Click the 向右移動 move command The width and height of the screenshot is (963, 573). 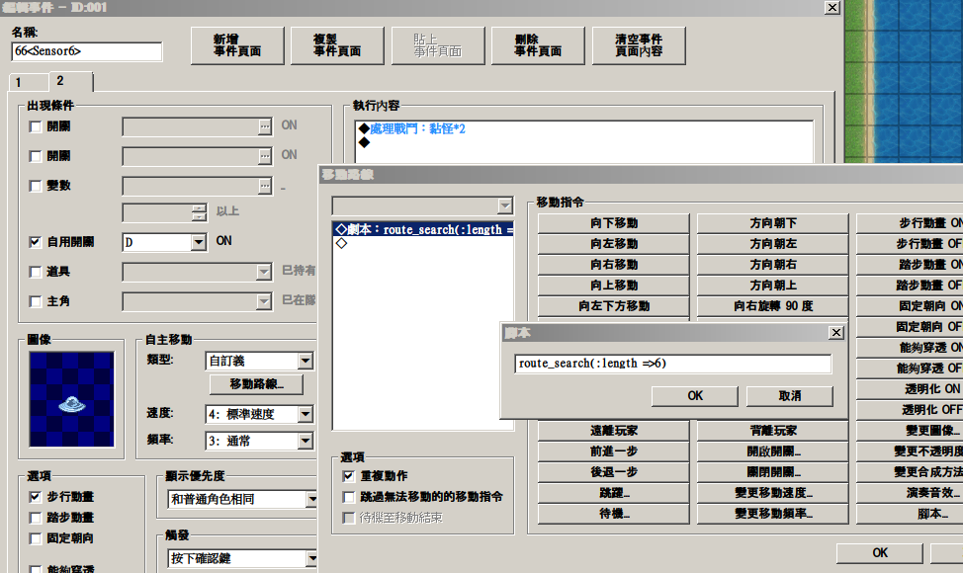[x=614, y=265]
